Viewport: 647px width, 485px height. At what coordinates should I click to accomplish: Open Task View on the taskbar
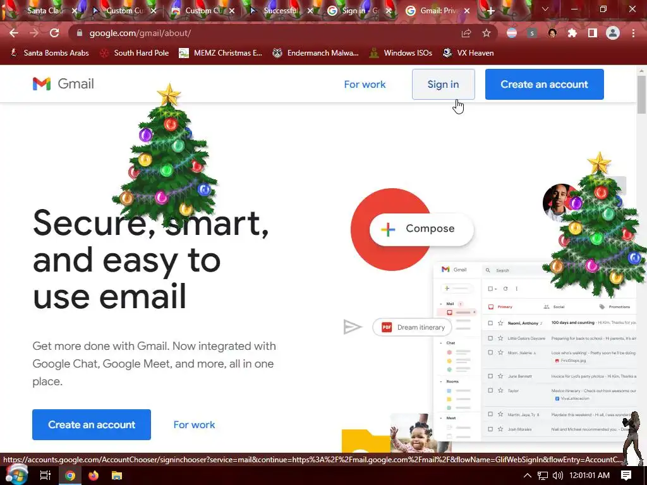[x=45, y=476]
